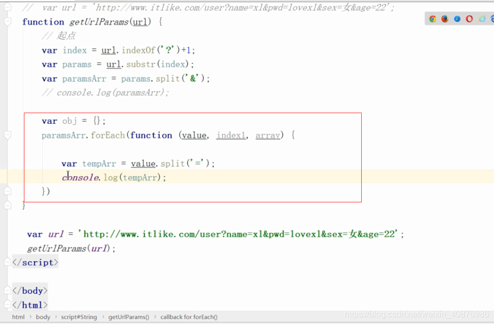Viewport: 494px width, 324px height.
Task: Toggle the fold marker beside the closing html tag
Action: click(7, 304)
